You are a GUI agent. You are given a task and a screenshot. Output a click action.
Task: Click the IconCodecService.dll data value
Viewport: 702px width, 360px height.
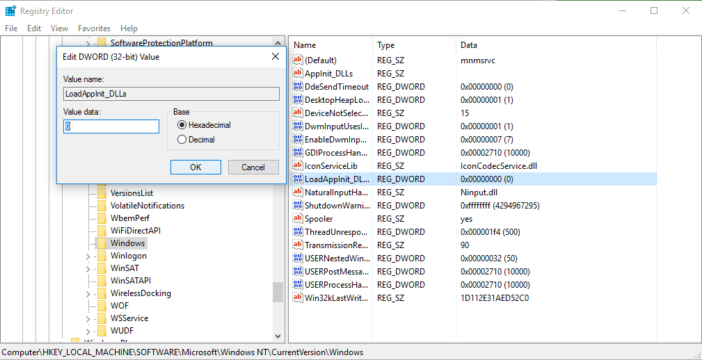point(499,166)
